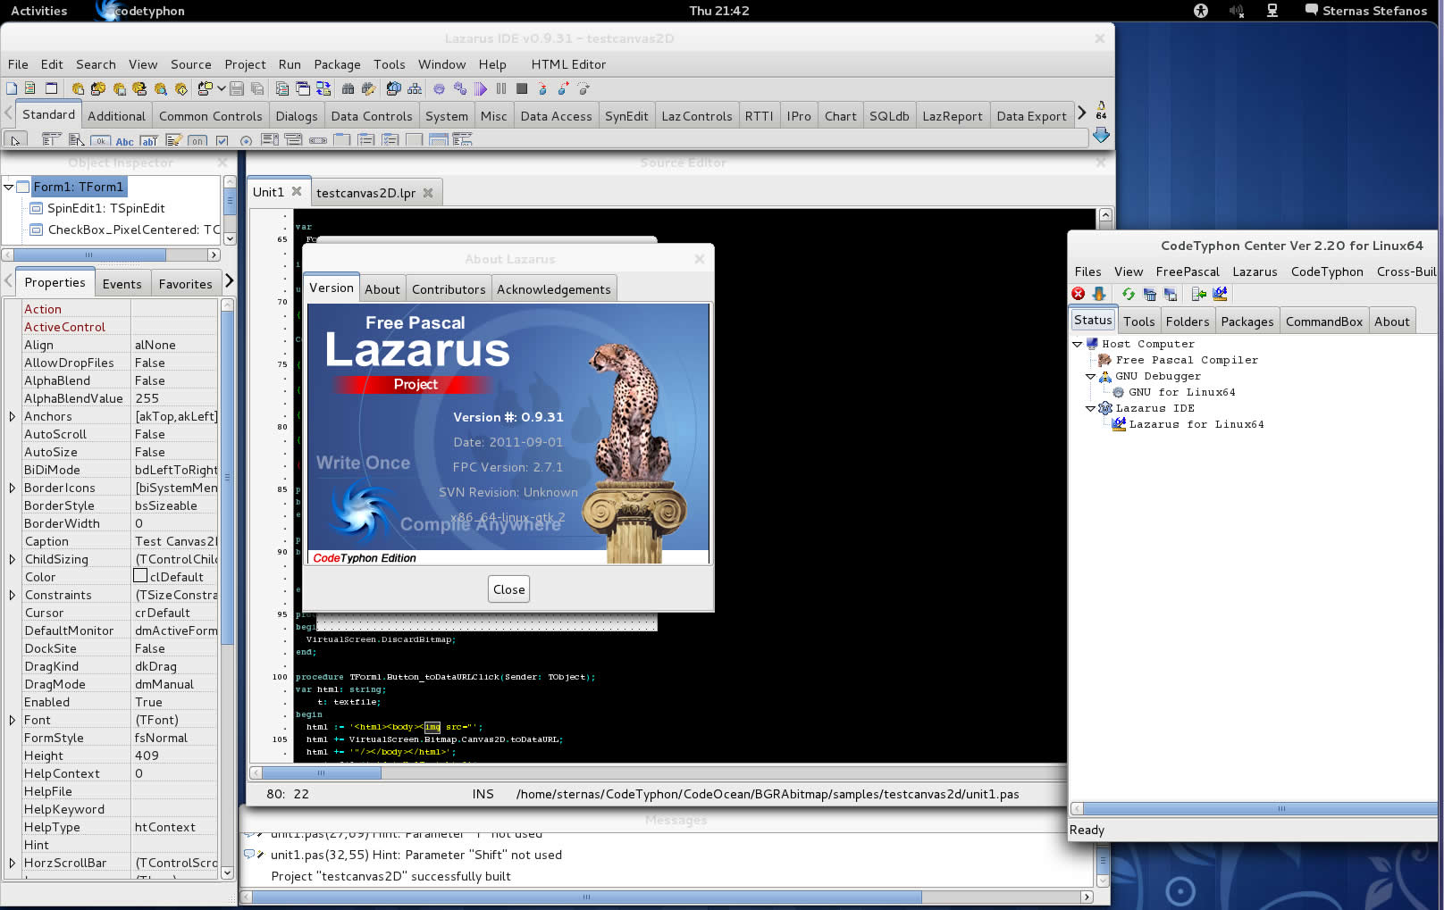Click the Caption property value 'Test Canvas2'
The height and width of the screenshot is (910, 1444).
click(175, 541)
